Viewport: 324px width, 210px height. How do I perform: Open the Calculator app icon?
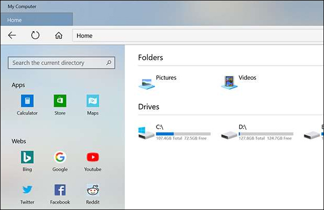pyautogui.click(x=27, y=101)
